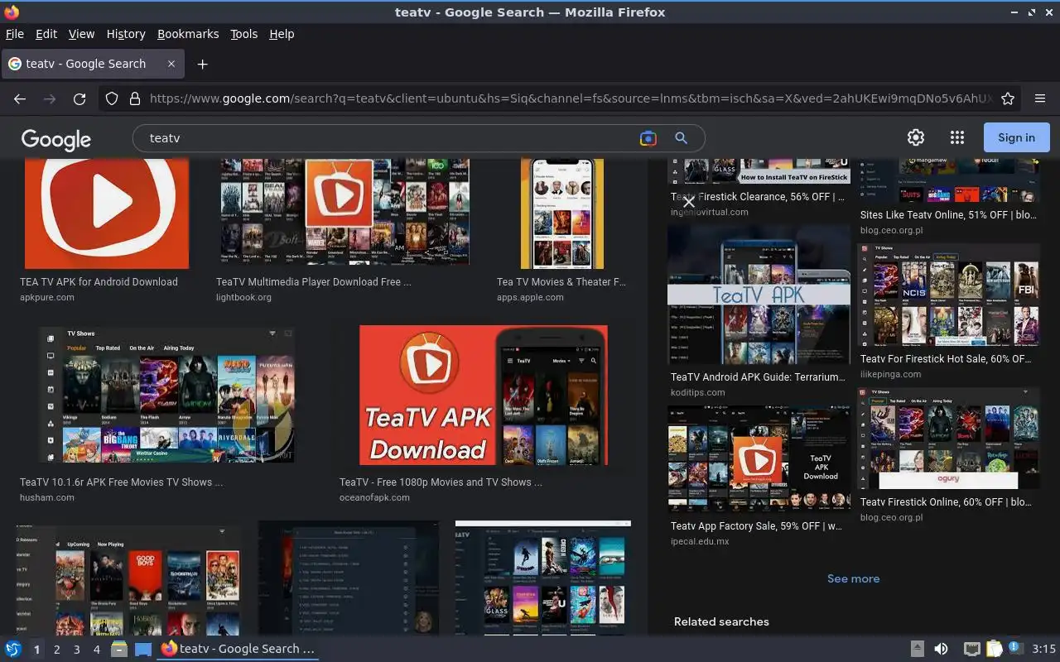Open the tracking protection shield icon

112,98
